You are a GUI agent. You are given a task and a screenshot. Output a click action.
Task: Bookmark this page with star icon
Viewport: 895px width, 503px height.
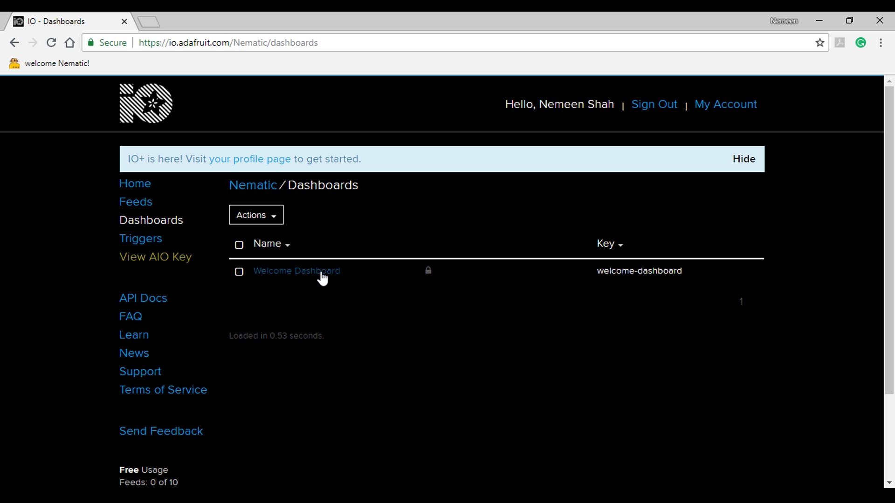(820, 43)
